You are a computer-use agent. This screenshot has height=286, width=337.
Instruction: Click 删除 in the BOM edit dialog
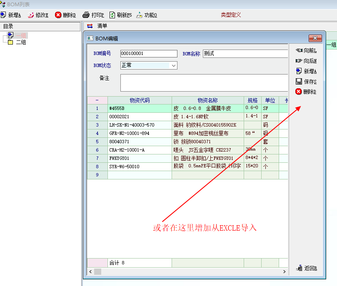click(306, 92)
